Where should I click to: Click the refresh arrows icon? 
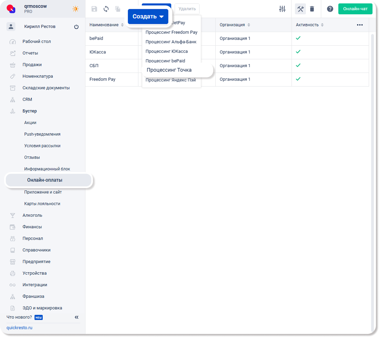tap(106, 9)
